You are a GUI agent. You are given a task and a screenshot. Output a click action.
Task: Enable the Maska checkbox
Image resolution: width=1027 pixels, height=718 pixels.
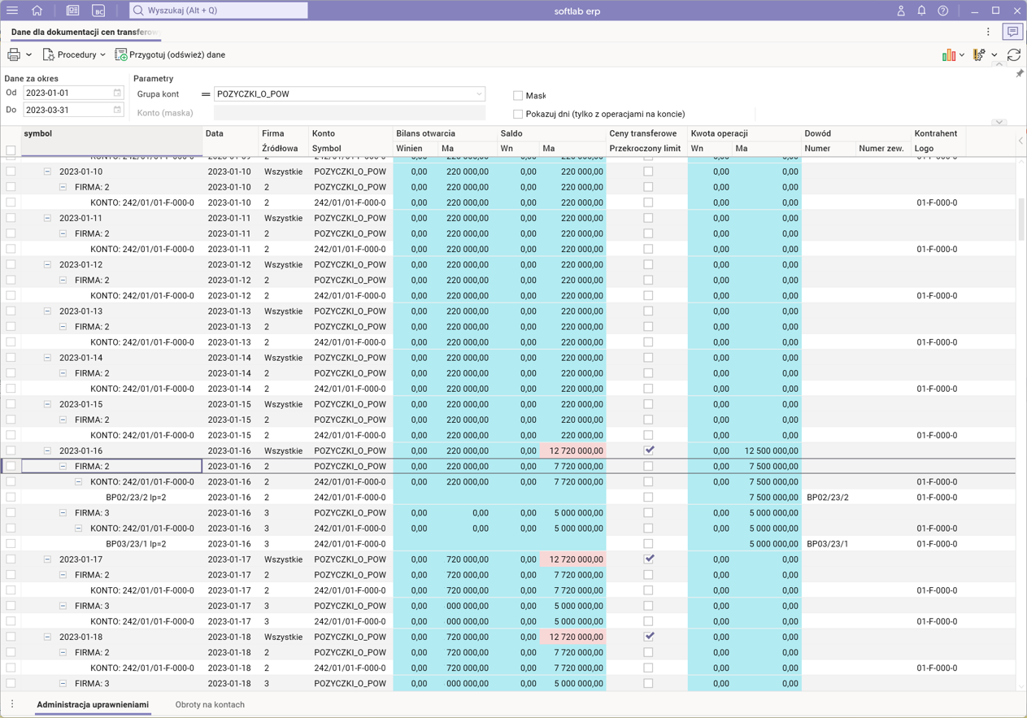[518, 95]
